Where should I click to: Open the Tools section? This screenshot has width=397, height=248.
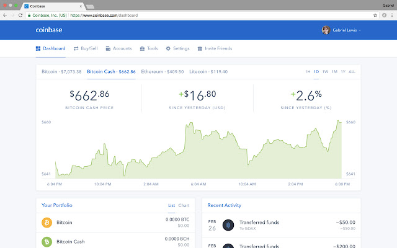149,48
